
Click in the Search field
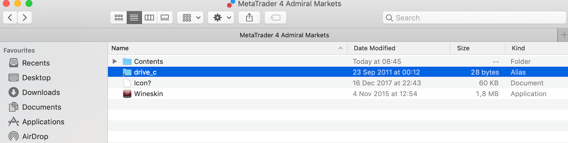tap(474, 18)
